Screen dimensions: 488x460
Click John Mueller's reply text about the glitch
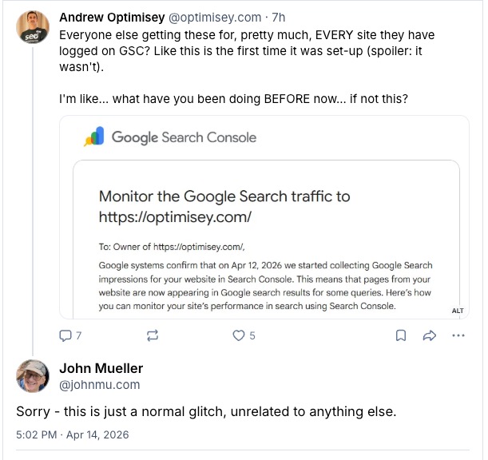(x=205, y=411)
